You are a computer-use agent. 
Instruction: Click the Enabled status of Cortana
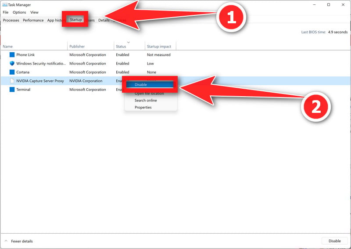tap(122, 72)
